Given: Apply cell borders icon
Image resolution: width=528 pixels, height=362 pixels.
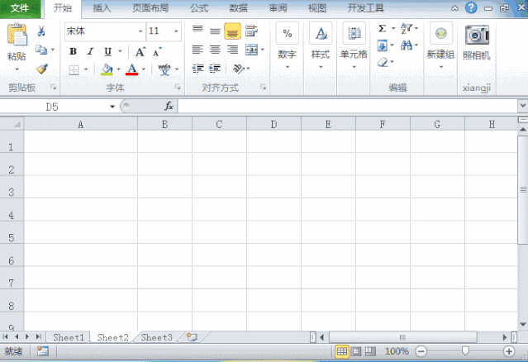Looking at the screenshot, I should pos(74,69).
